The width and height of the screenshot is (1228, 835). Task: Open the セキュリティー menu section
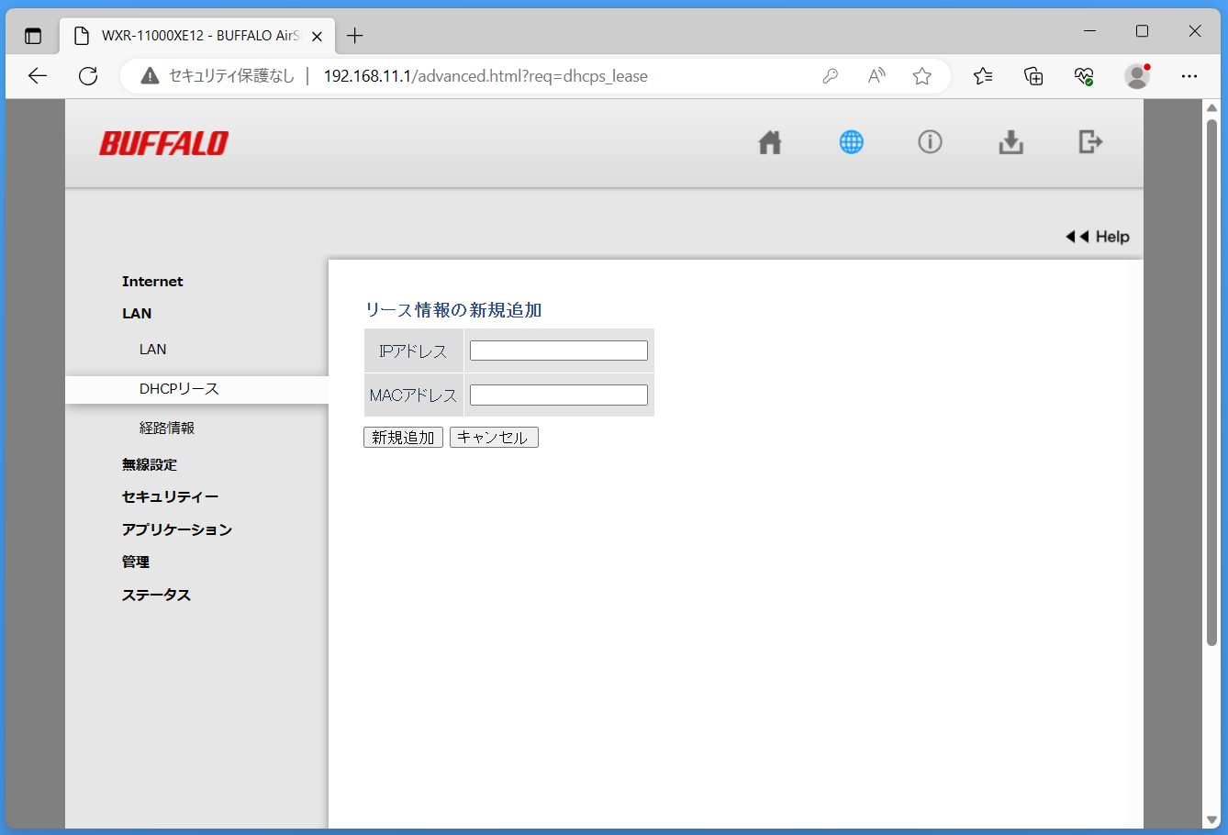(x=171, y=497)
